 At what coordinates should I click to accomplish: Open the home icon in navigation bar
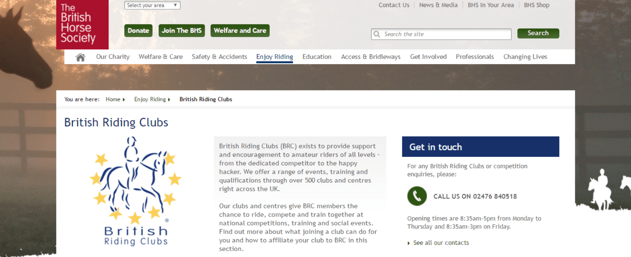click(80, 57)
